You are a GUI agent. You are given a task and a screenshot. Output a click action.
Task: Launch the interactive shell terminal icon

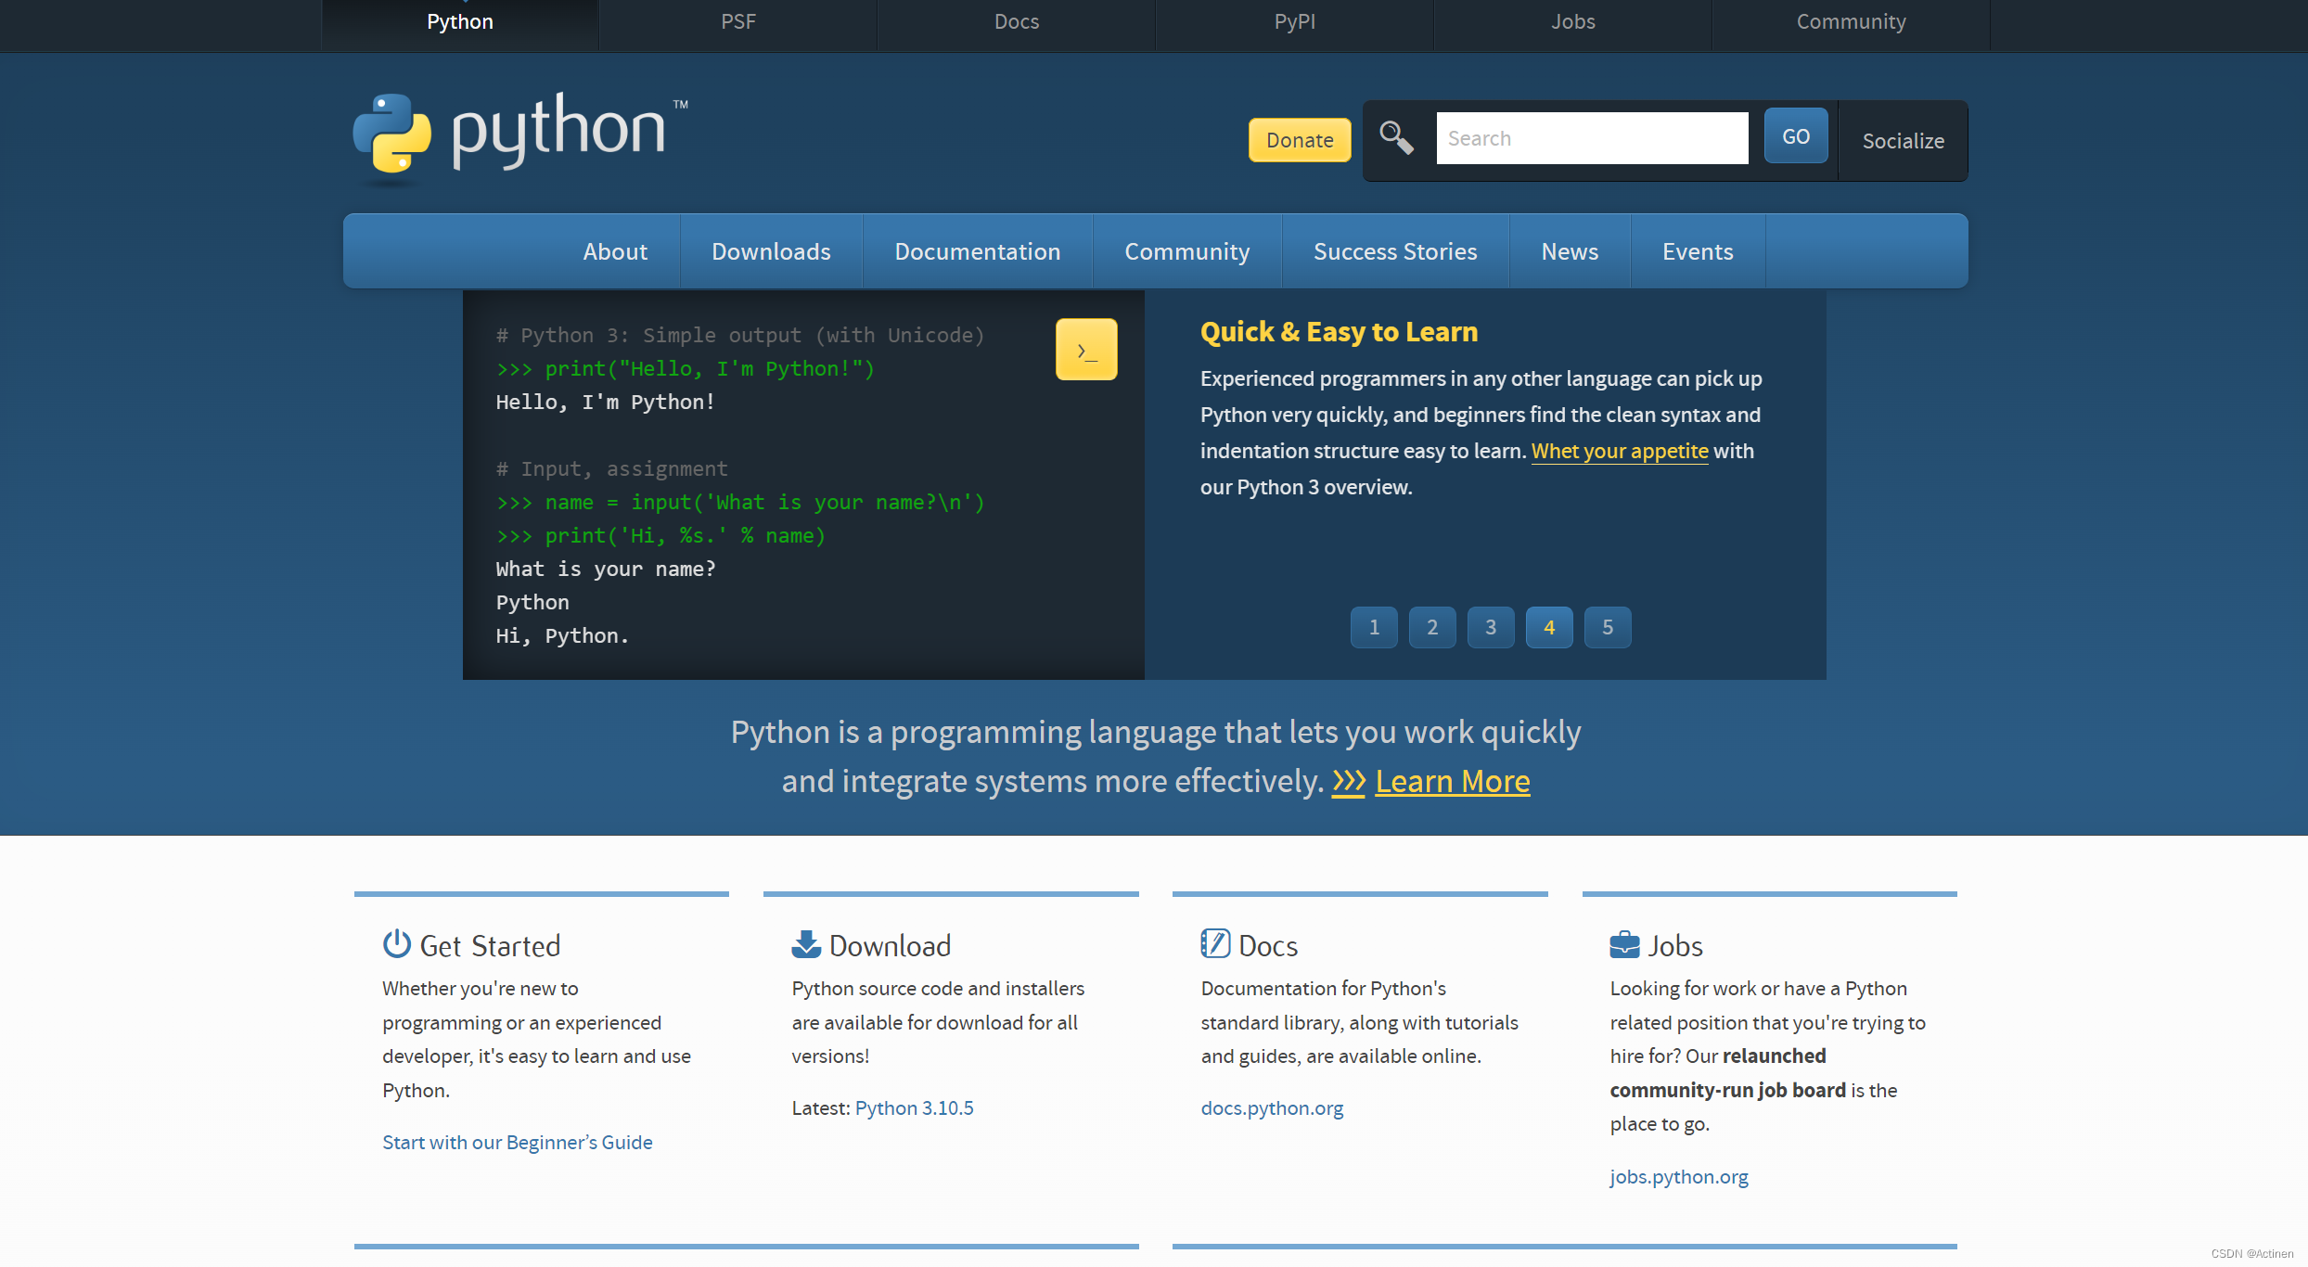(1086, 350)
